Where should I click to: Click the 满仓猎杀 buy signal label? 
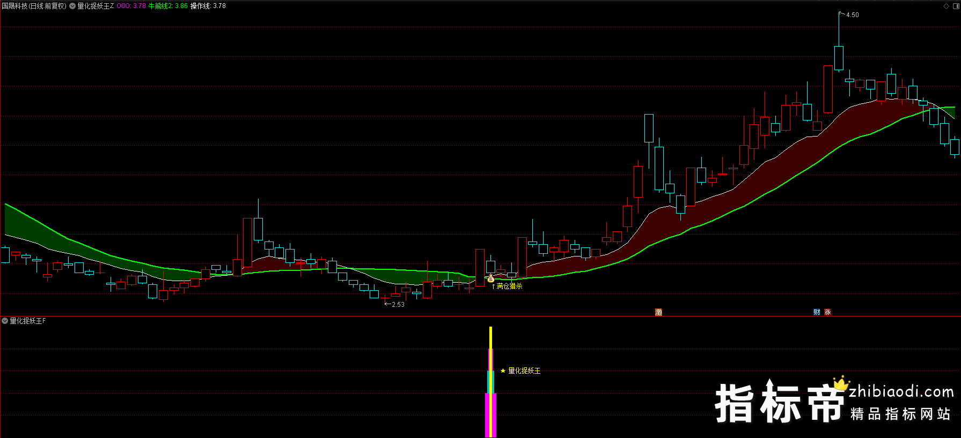(x=509, y=286)
